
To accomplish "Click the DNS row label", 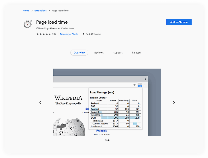I will (93, 106).
